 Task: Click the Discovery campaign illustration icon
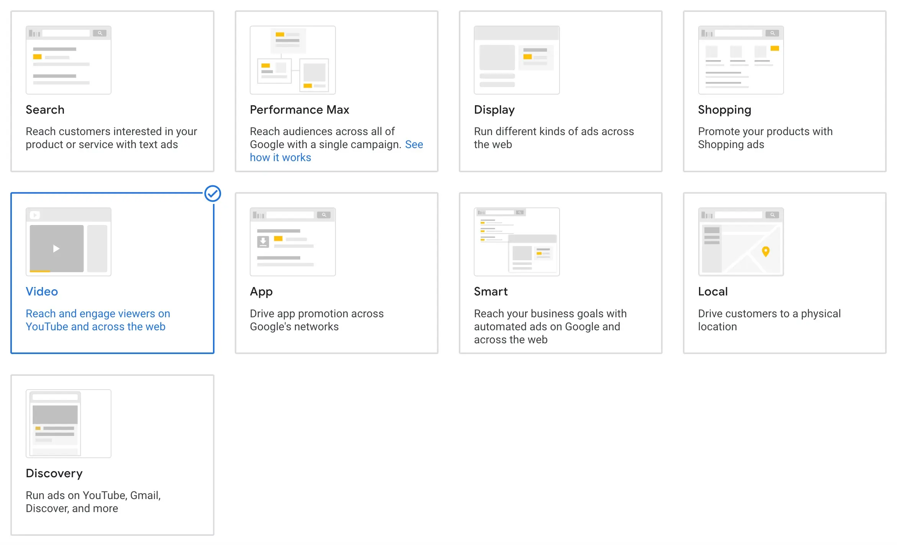coord(68,424)
